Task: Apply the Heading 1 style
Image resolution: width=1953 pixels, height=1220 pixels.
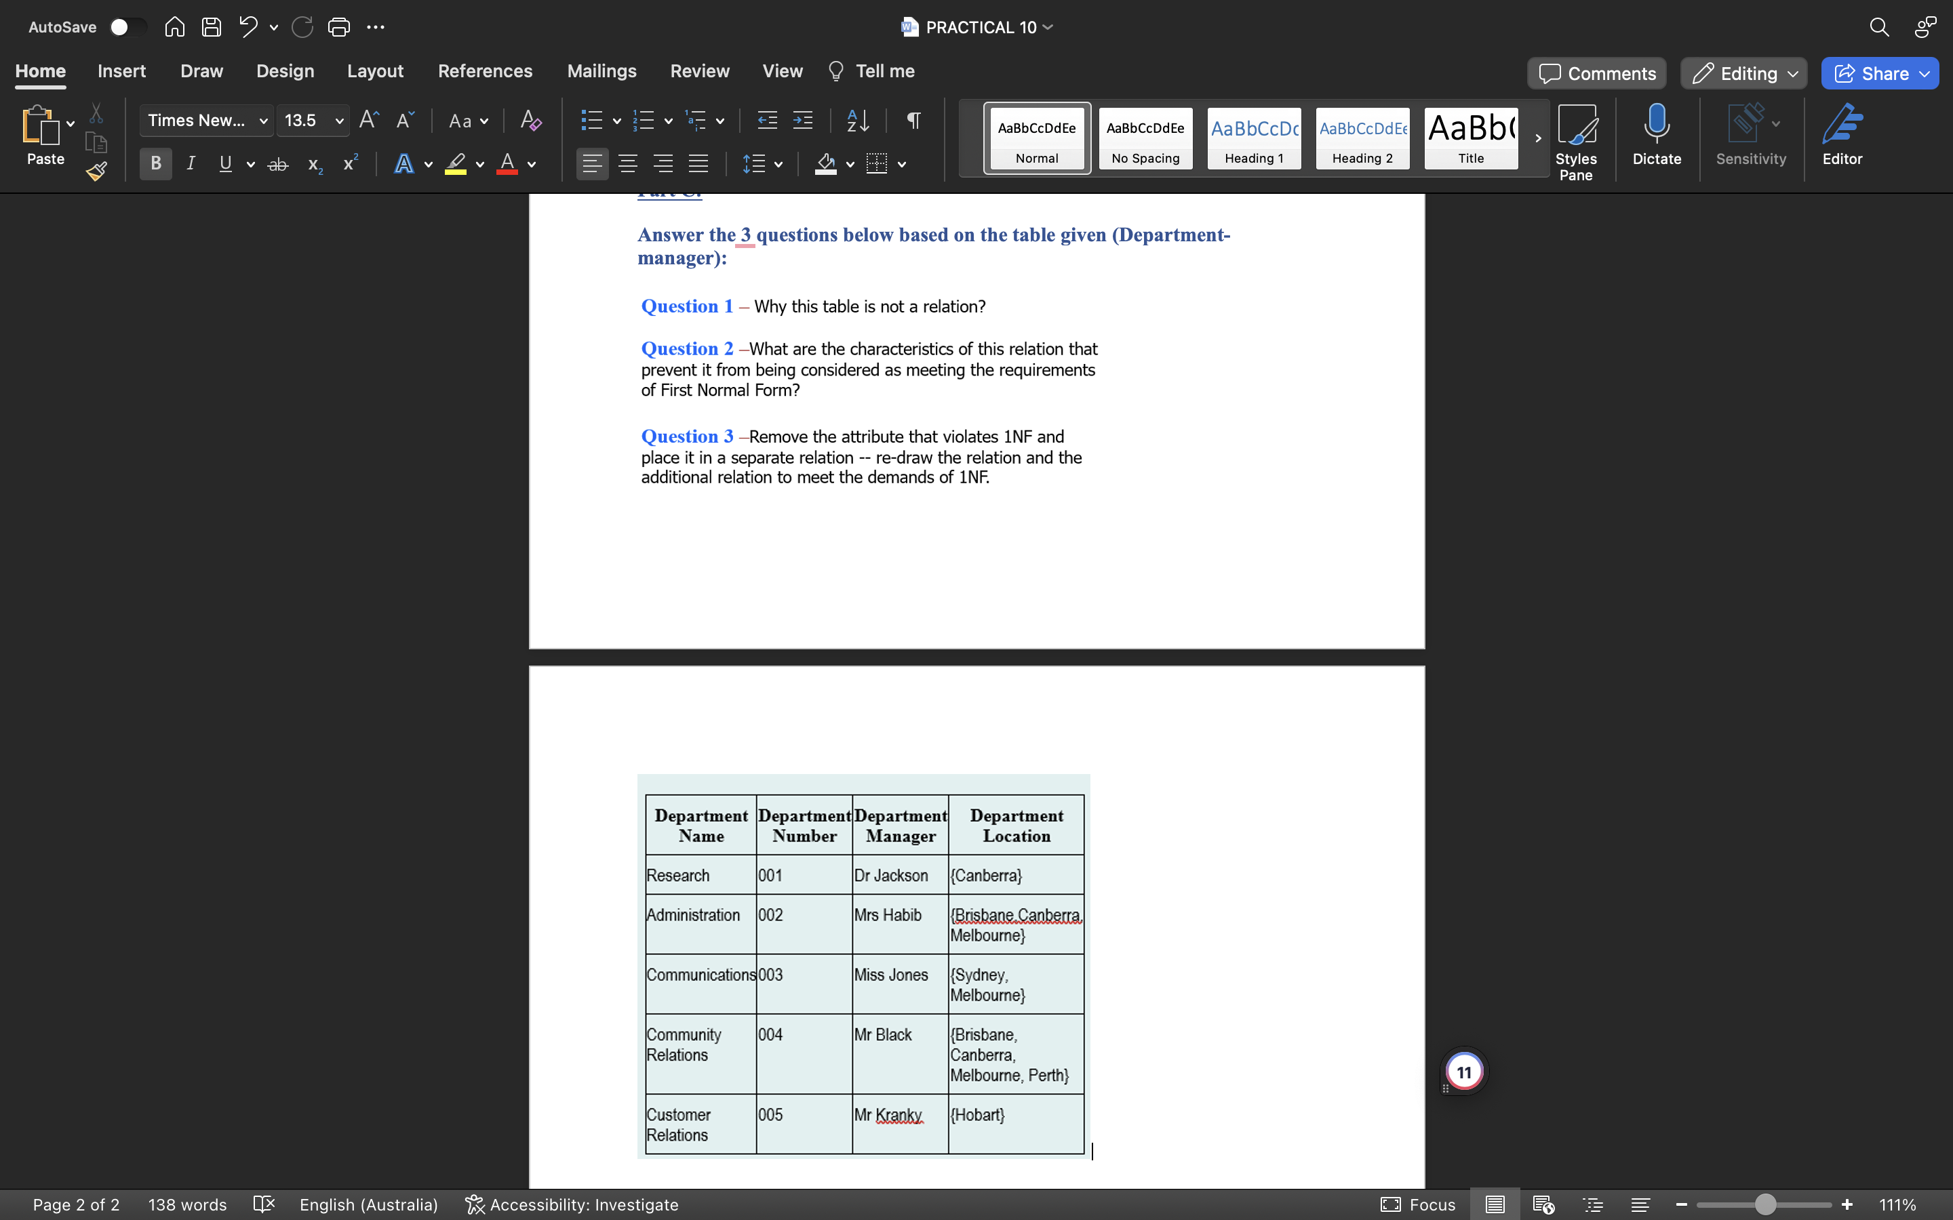Action: pos(1253,138)
